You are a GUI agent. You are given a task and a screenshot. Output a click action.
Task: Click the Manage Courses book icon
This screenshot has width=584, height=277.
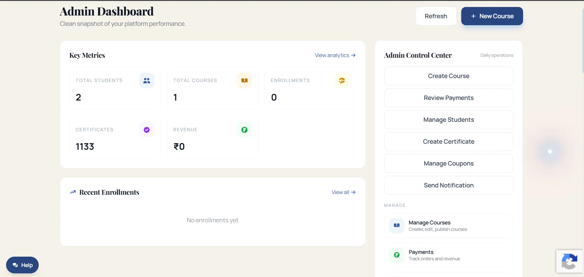(x=397, y=225)
